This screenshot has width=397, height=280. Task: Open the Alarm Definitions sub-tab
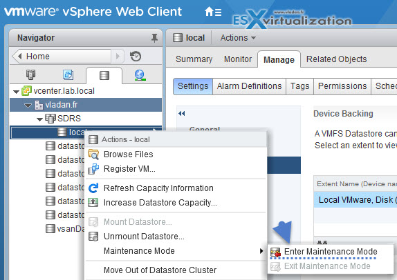click(x=250, y=86)
